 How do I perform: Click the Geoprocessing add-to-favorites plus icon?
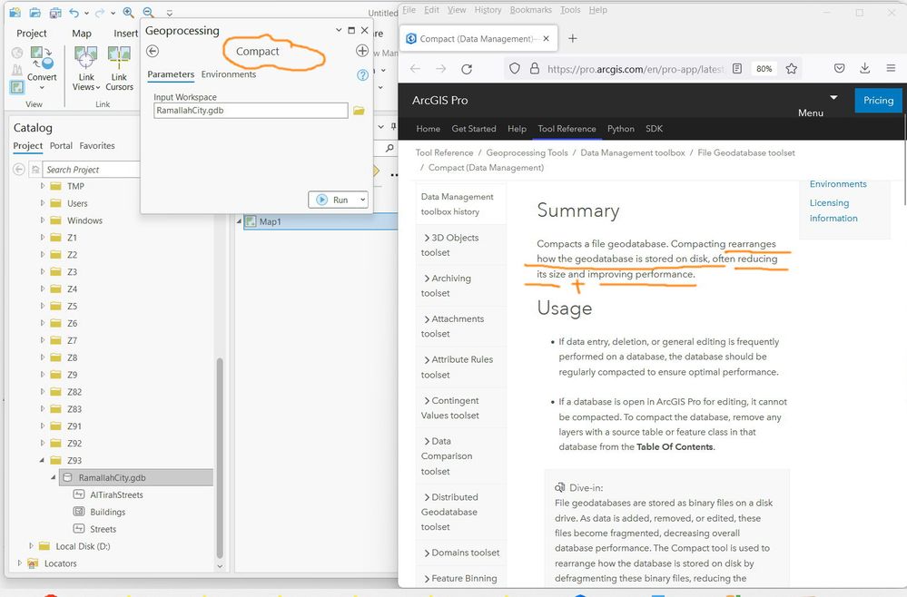[x=362, y=51]
